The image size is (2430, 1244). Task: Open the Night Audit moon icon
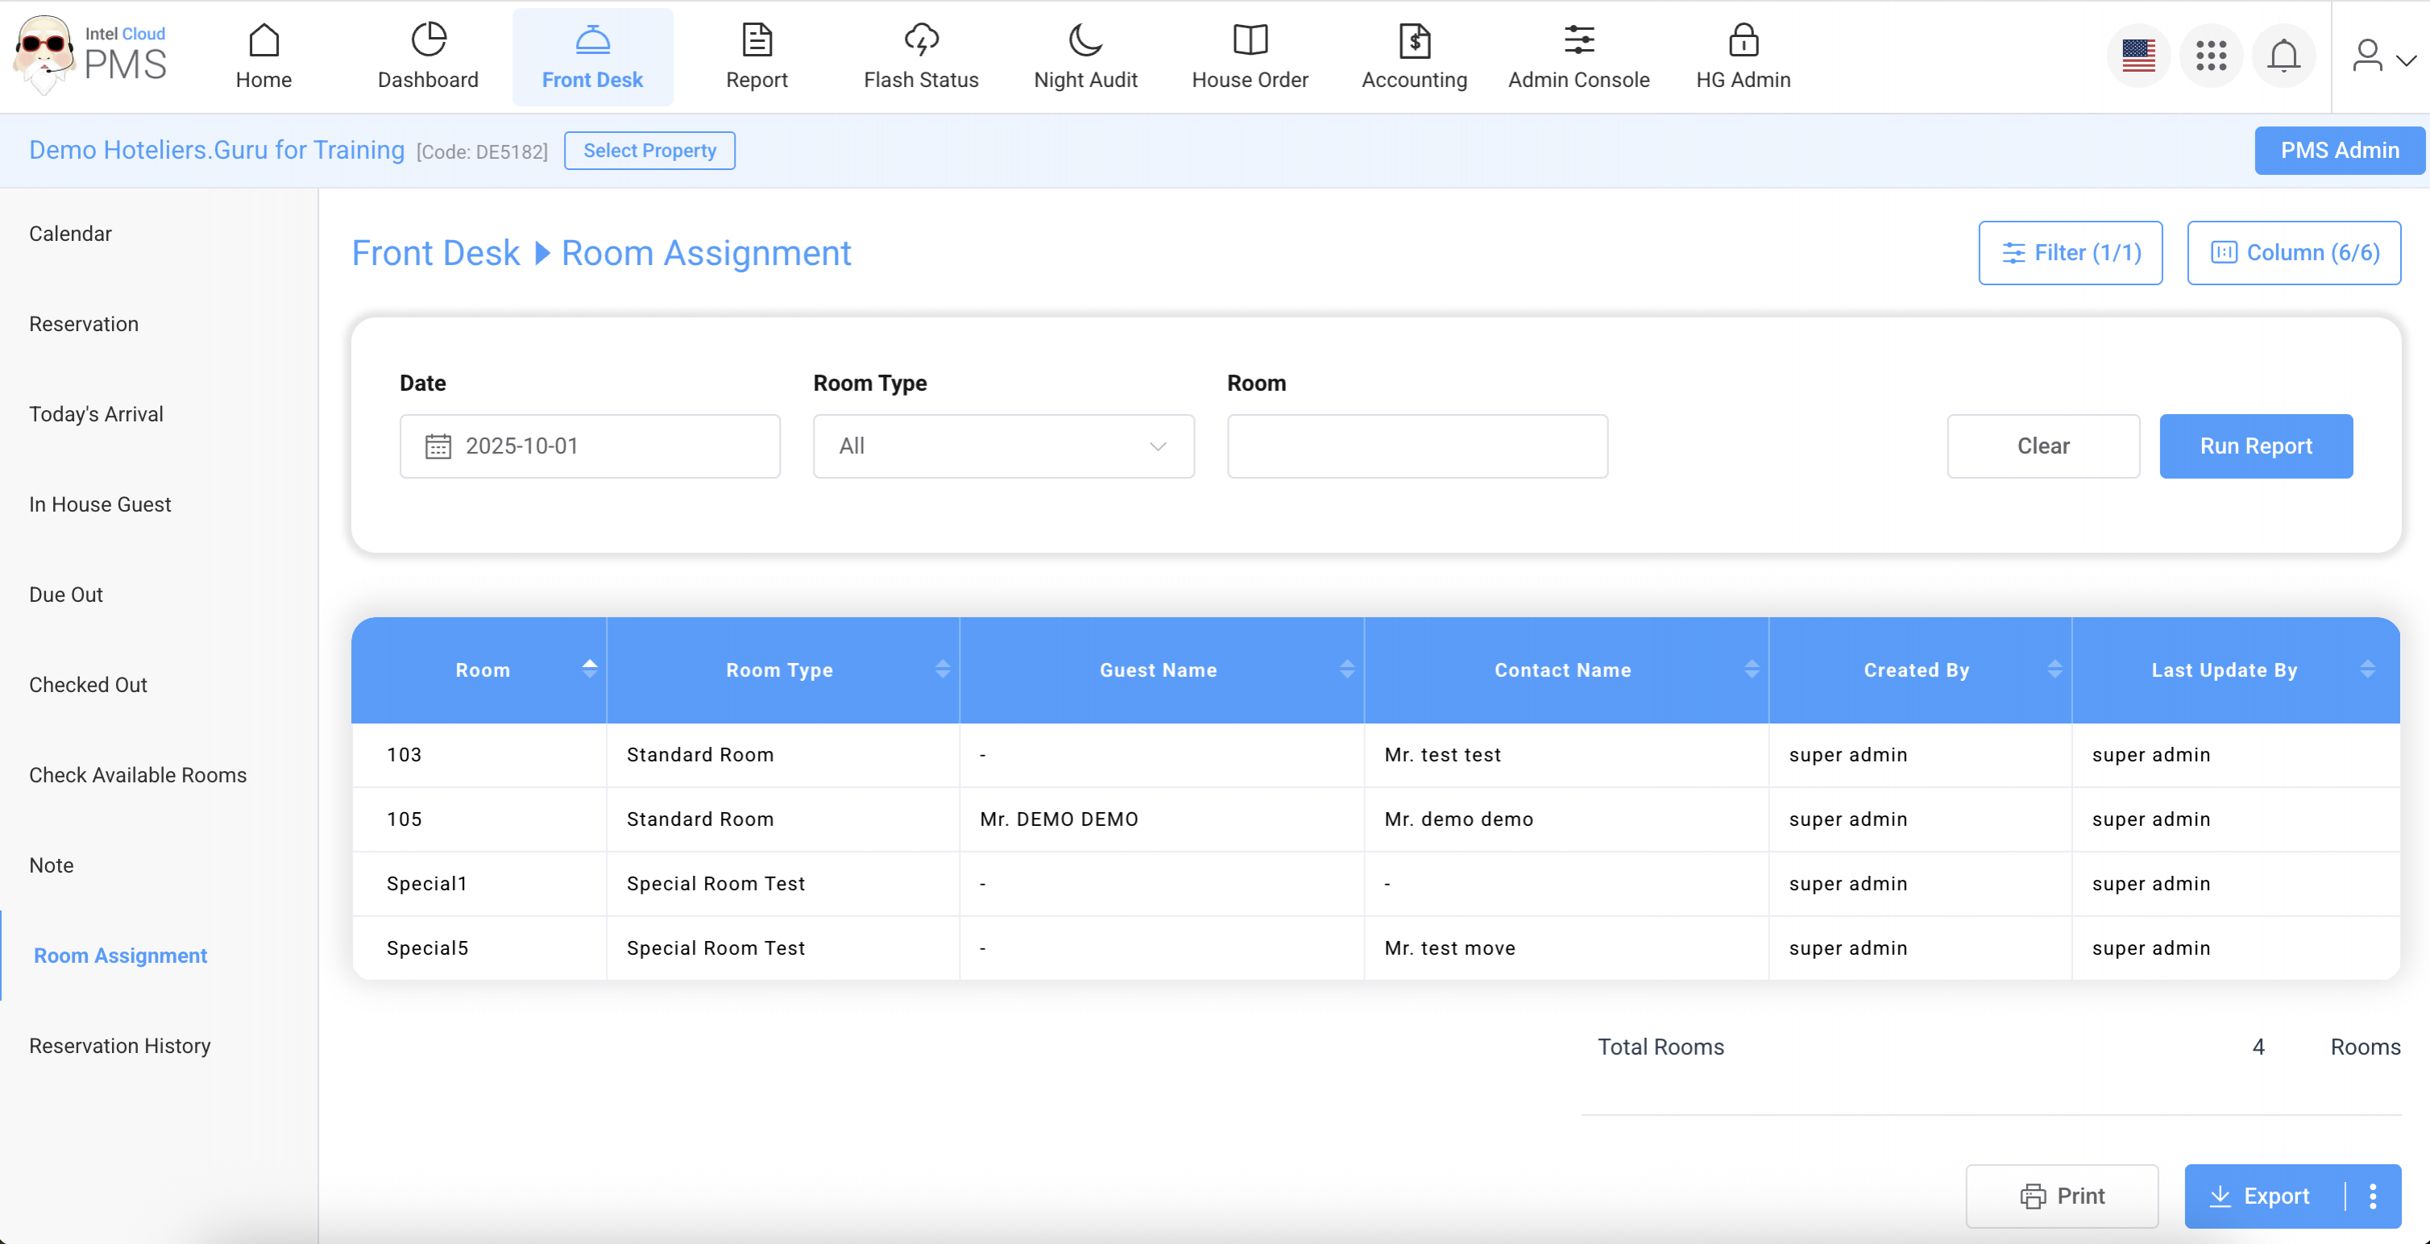pyautogui.click(x=1084, y=40)
